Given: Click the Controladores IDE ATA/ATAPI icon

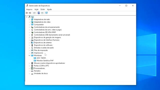Looking at the screenshot, I should (32, 32).
